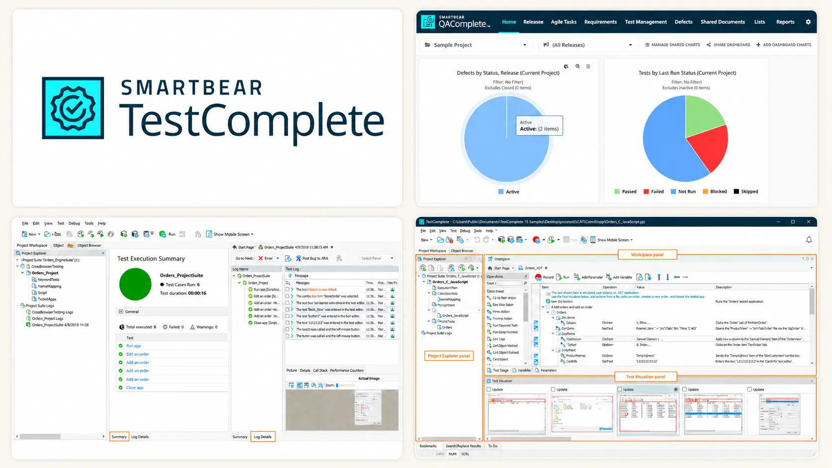832x468 pixels.
Task: Click the gray right arrow in keyword editor toolbar
Action: point(685,277)
